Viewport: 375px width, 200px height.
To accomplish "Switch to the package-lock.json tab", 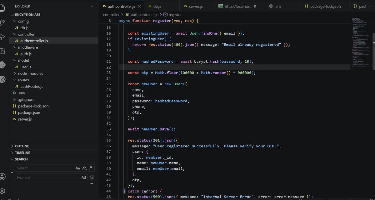I will point(325,6).
